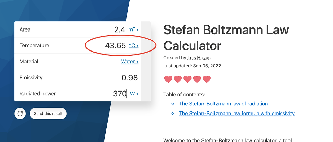333x142 pixels.
Task: Open the Luis Hoyos author link
Action: pos(199,58)
